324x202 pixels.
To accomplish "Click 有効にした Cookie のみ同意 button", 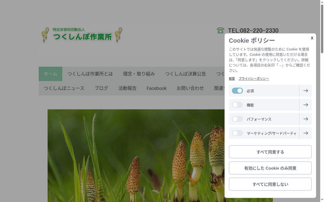I will tap(270, 168).
